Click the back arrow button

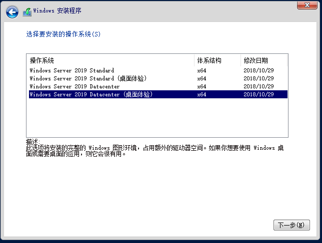[12, 11]
